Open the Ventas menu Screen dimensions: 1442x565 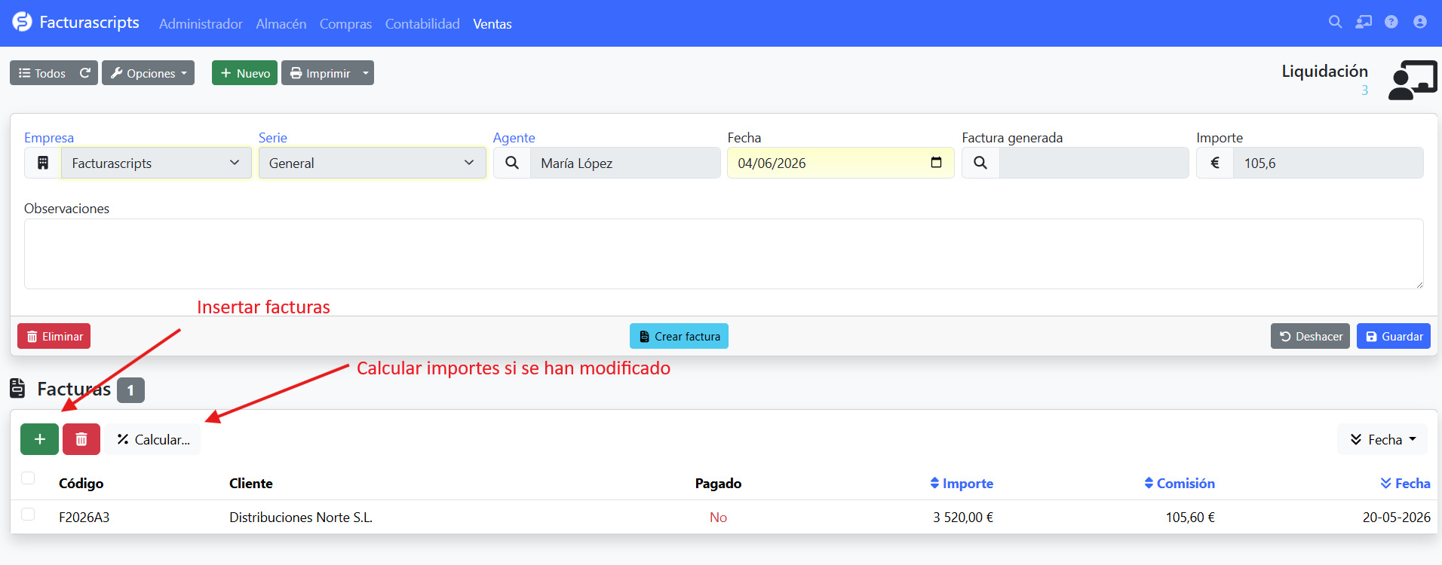(492, 24)
